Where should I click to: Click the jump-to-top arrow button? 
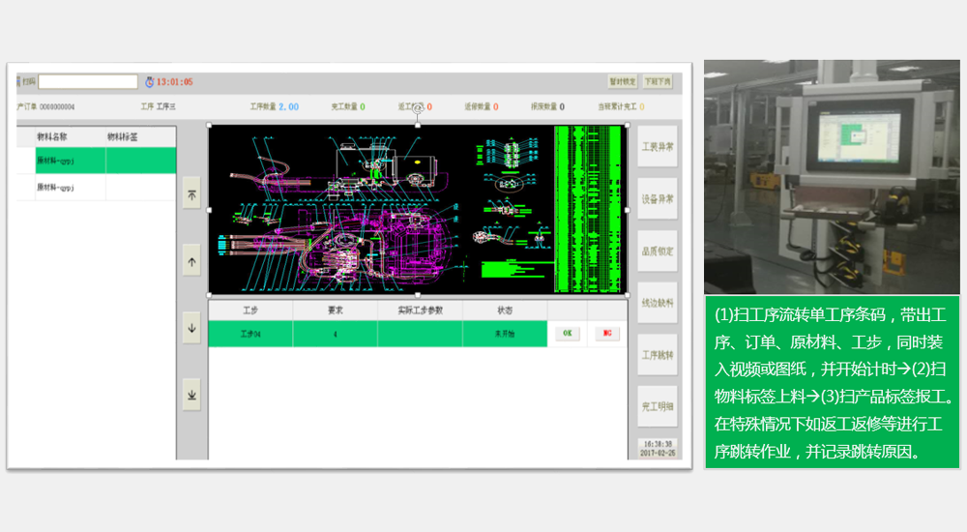coord(191,194)
